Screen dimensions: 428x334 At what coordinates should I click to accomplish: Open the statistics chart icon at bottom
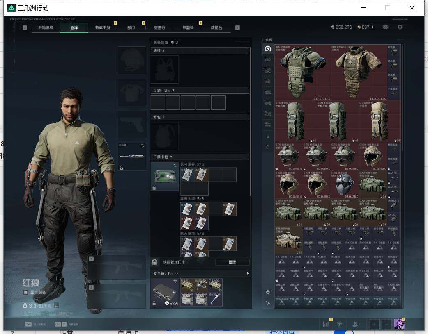326,324
